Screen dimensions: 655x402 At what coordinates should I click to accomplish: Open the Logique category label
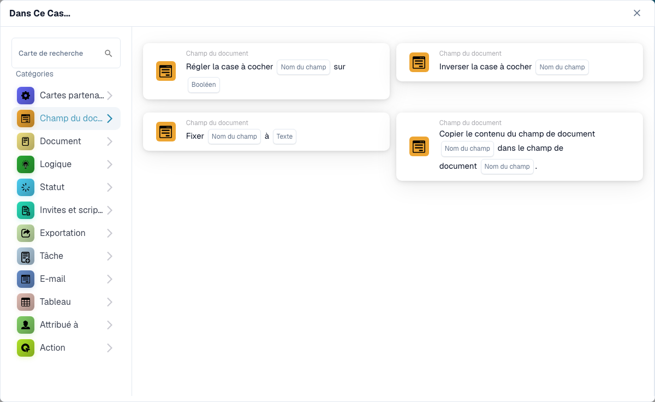pos(56,164)
